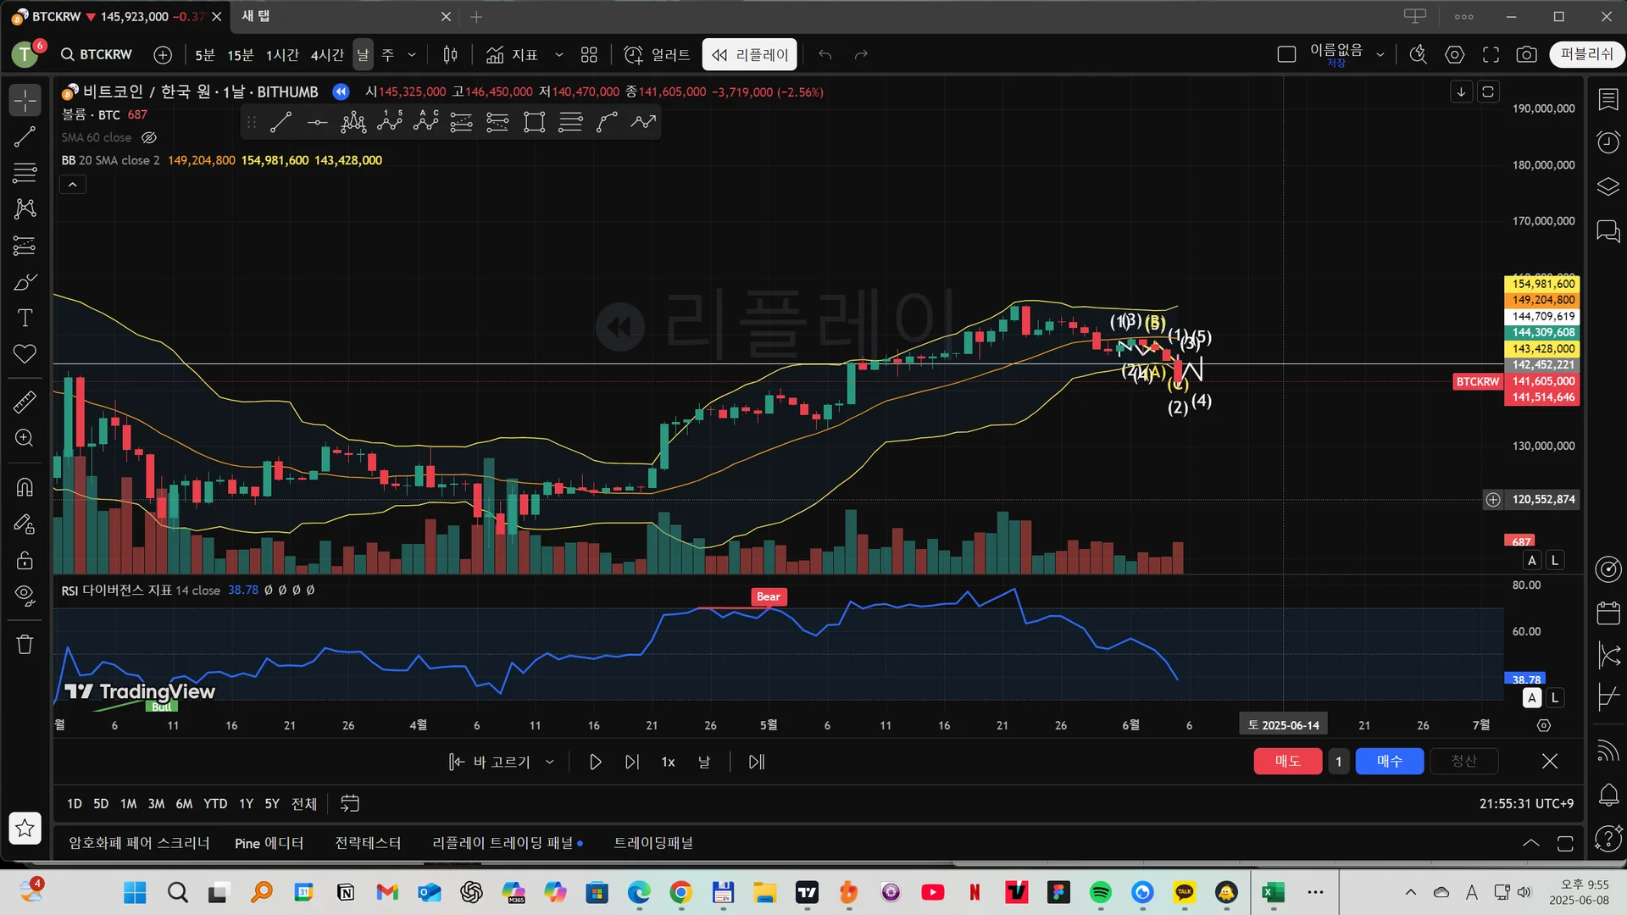
Task: Open Spotify from the Windows taskbar
Action: pos(1100,892)
